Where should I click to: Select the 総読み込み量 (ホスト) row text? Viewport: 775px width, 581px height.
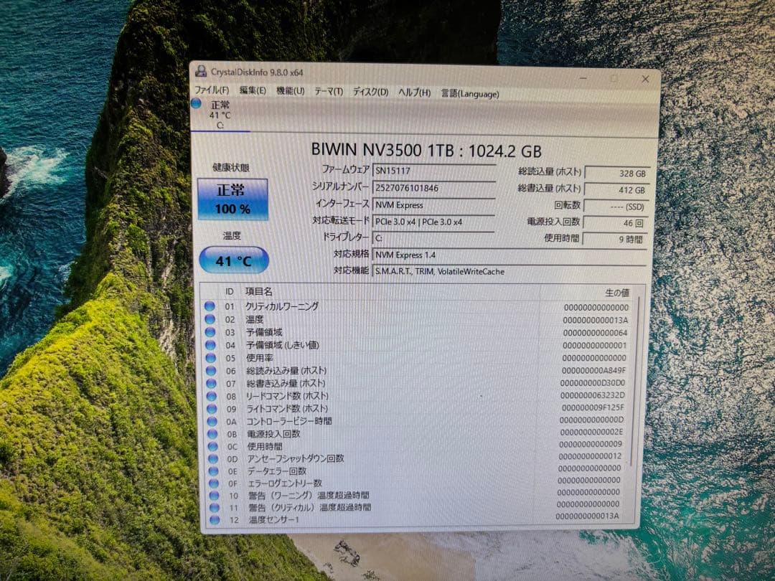[x=286, y=371]
